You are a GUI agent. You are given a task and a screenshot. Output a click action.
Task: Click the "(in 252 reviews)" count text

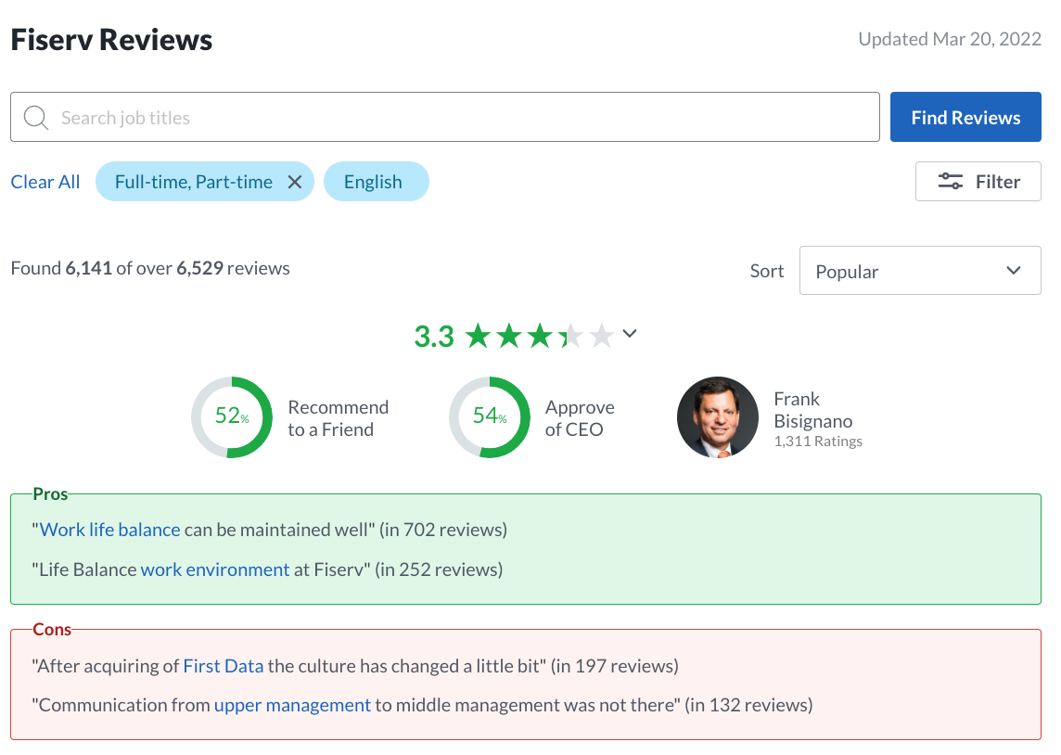pos(440,569)
